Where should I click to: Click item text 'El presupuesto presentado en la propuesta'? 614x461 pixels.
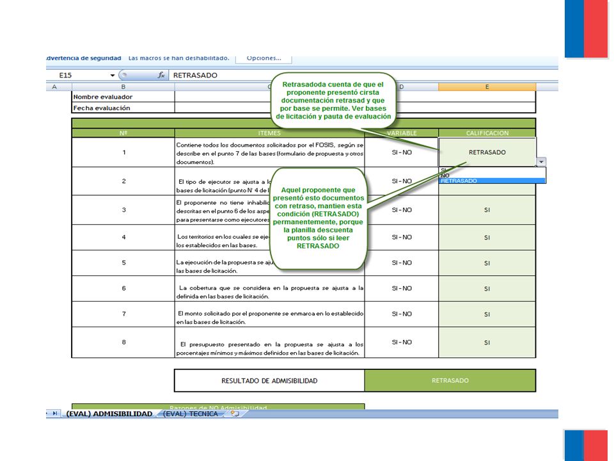click(269, 348)
